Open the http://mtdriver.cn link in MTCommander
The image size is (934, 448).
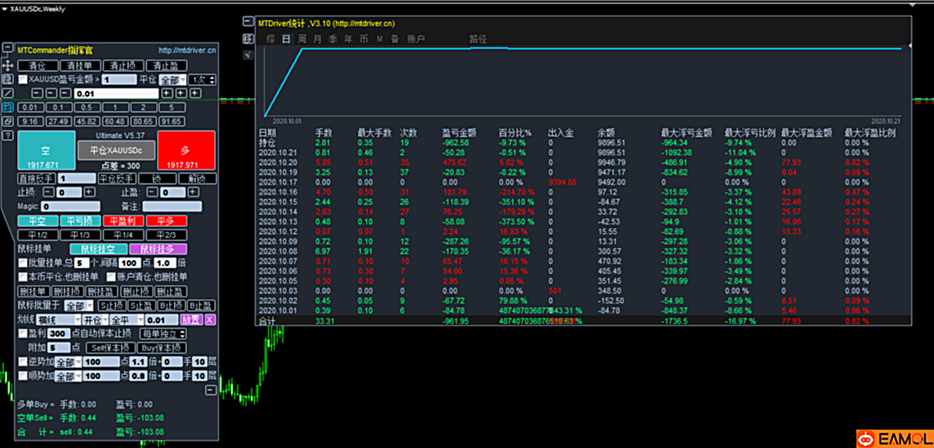pos(187,50)
